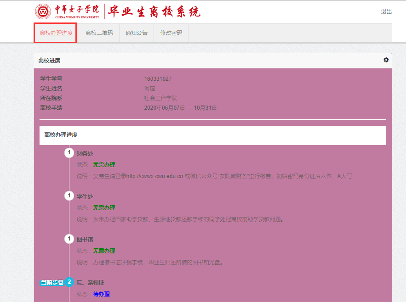Click the step 1 circle beside 图书馆
406x302 pixels.
(x=69, y=239)
